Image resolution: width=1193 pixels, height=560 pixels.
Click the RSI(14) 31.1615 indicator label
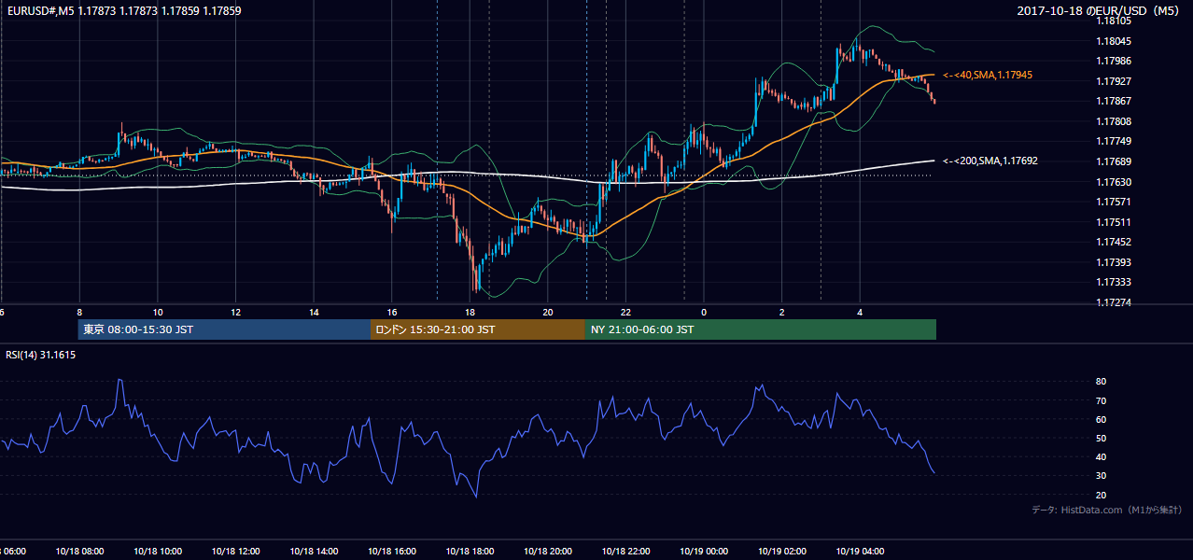40,356
